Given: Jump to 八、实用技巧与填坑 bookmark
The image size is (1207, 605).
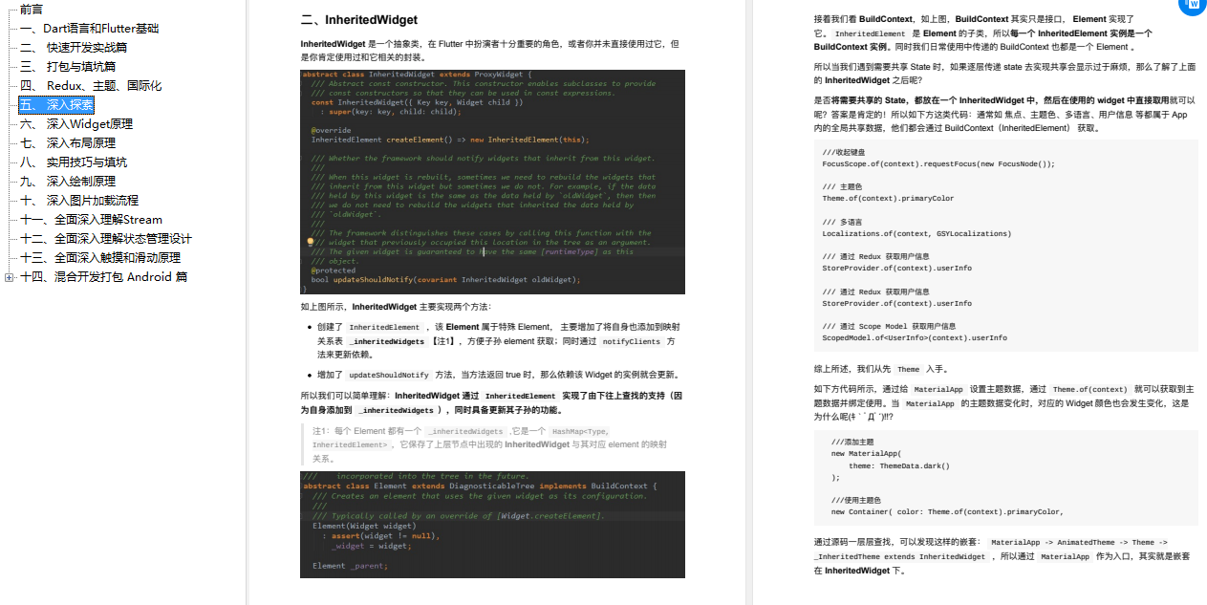Looking at the screenshot, I should pos(74,162).
